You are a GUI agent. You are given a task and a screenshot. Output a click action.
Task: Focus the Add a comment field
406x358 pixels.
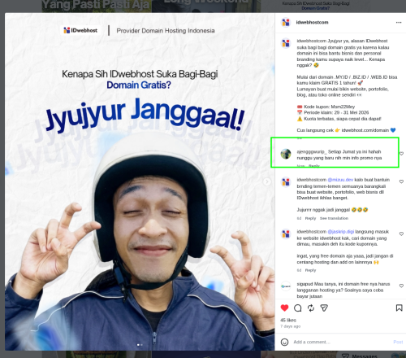click(x=341, y=342)
